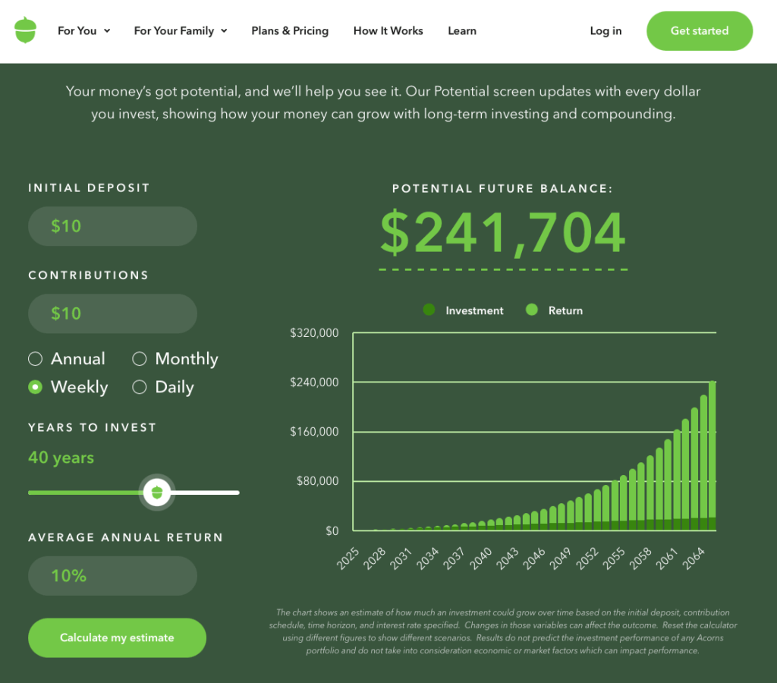Click the Acorns acorn logo

26,30
